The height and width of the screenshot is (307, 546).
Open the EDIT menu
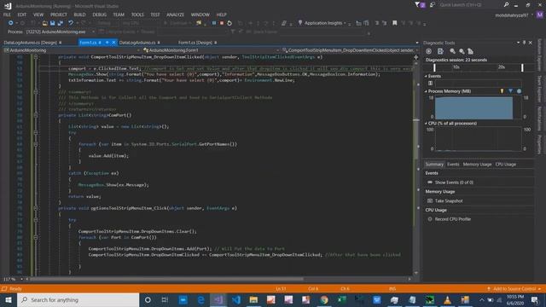click(22, 14)
